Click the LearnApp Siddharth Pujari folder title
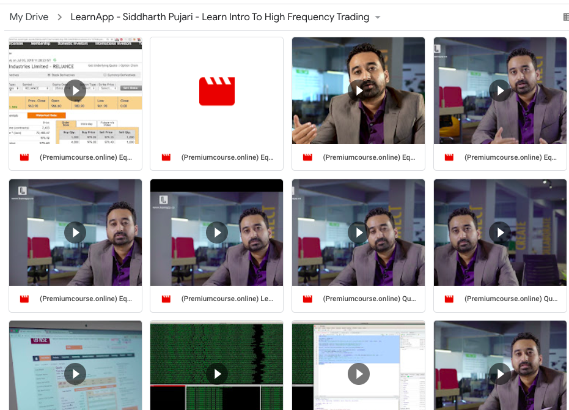 click(219, 17)
